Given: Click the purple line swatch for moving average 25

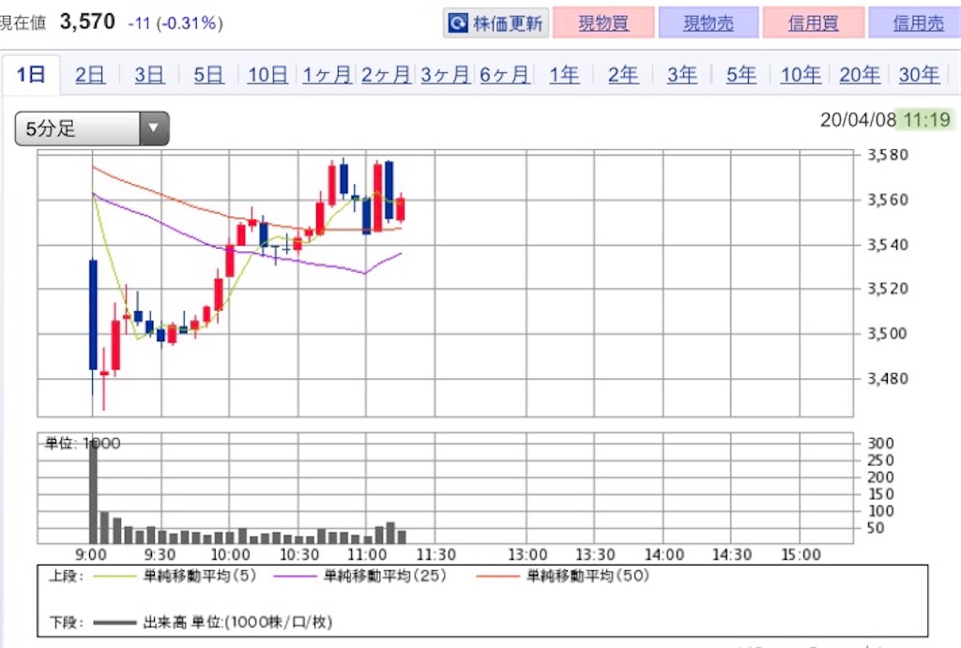Looking at the screenshot, I should 295,577.
